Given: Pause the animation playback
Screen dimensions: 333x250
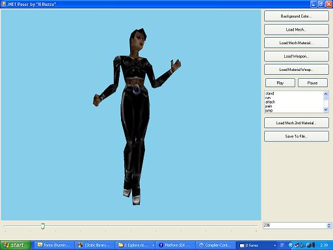Looking at the screenshot, I should (312, 83).
